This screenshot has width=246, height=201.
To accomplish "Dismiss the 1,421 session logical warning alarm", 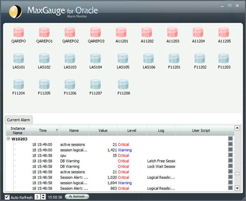I will (230, 149).
